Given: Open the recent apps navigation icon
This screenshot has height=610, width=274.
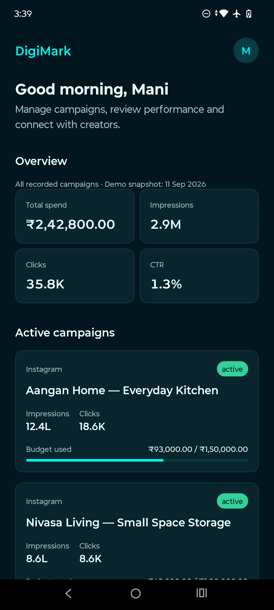Looking at the screenshot, I should [x=202, y=593].
